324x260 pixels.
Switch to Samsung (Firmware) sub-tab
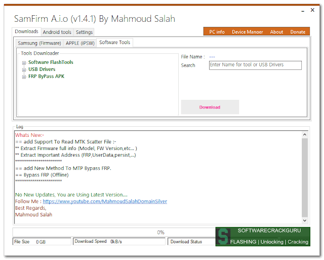39,43
